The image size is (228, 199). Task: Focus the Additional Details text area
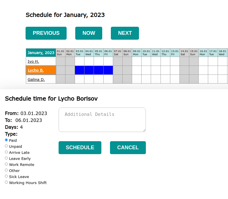click(x=102, y=120)
